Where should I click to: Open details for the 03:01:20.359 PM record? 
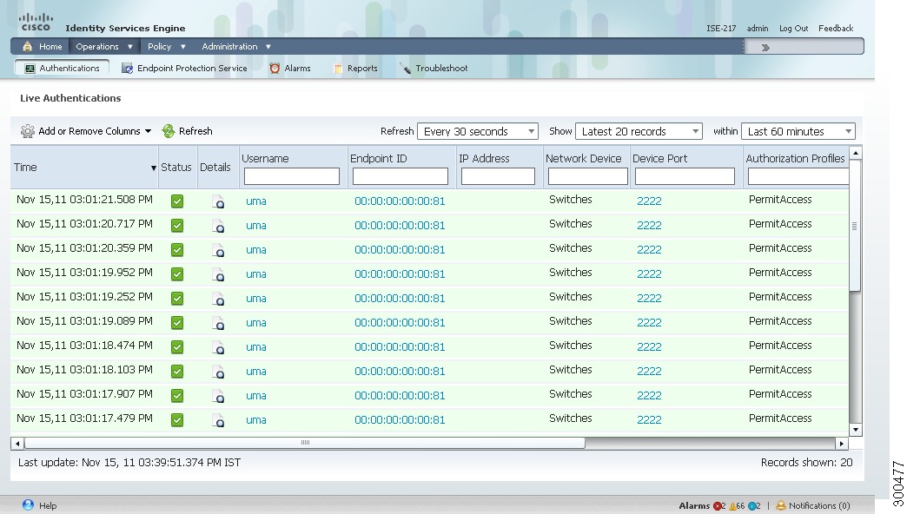(218, 250)
